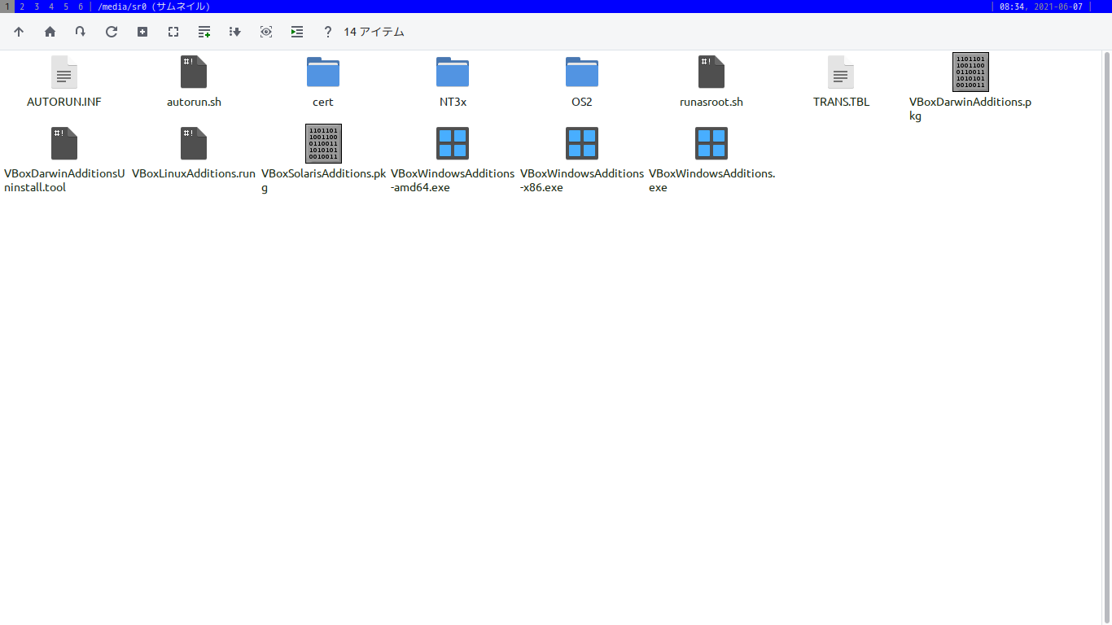This screenshot has width=1112, height=625.
Task: Select the runasroot.sh script icon
Action: pyautogui.click(x=711, y=72)
